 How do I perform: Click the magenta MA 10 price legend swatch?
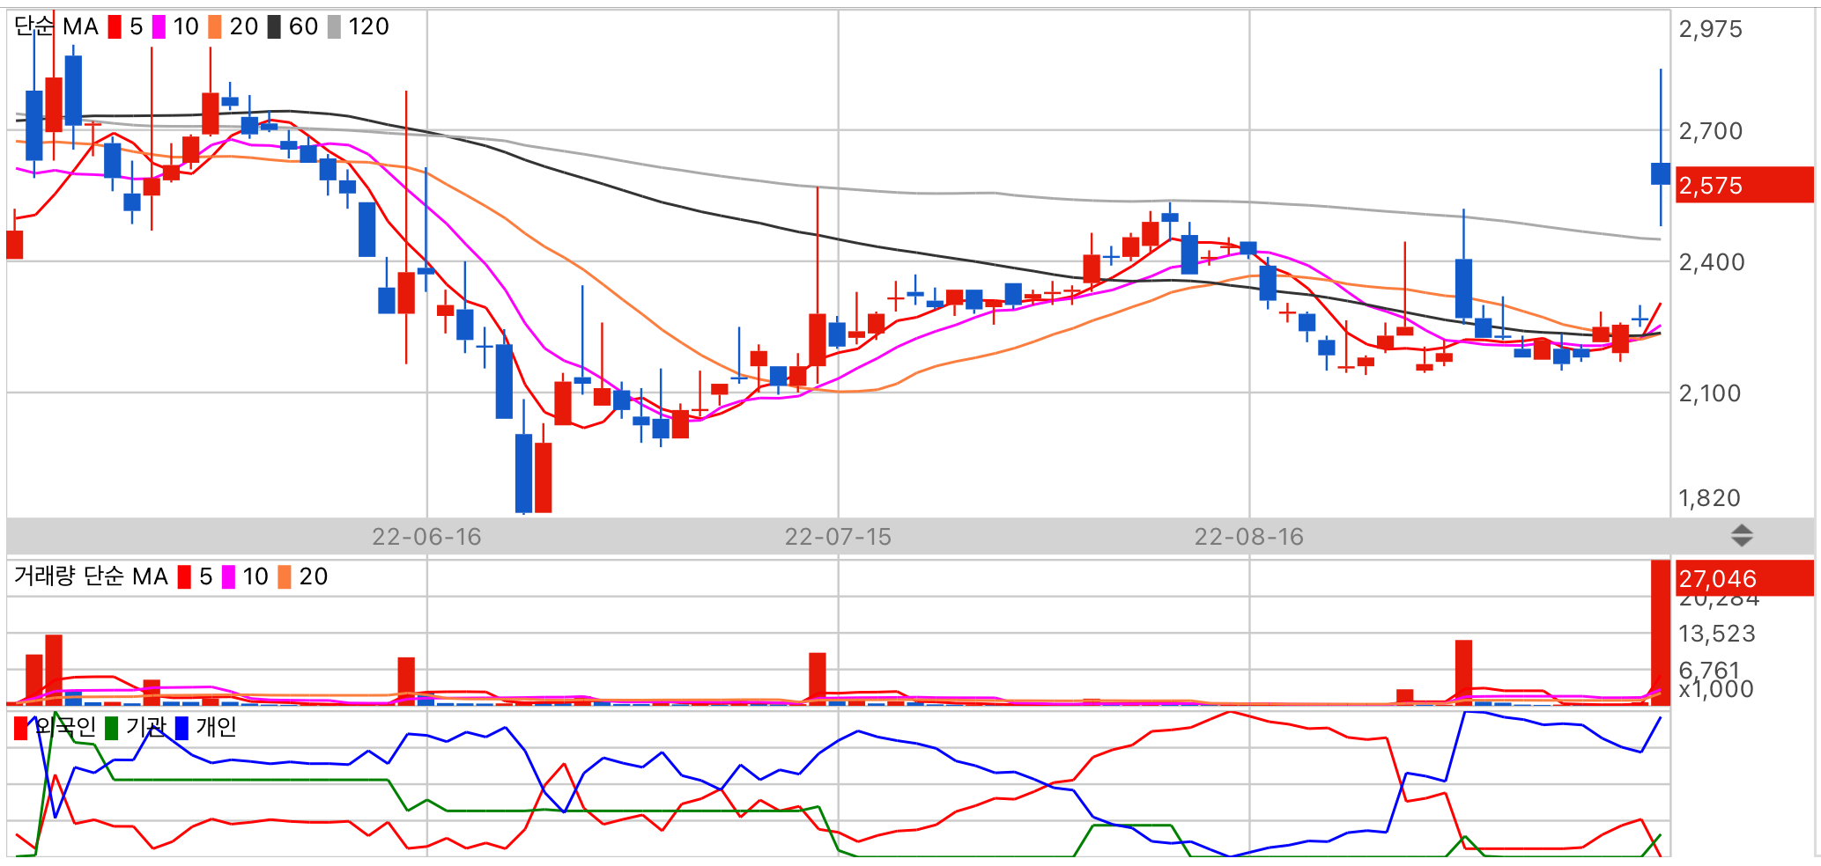click(159, 27)
